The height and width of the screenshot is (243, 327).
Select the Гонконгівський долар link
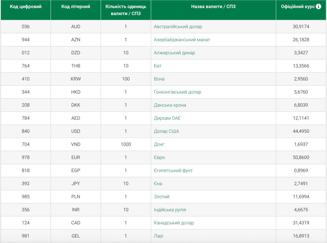point(178,92)
